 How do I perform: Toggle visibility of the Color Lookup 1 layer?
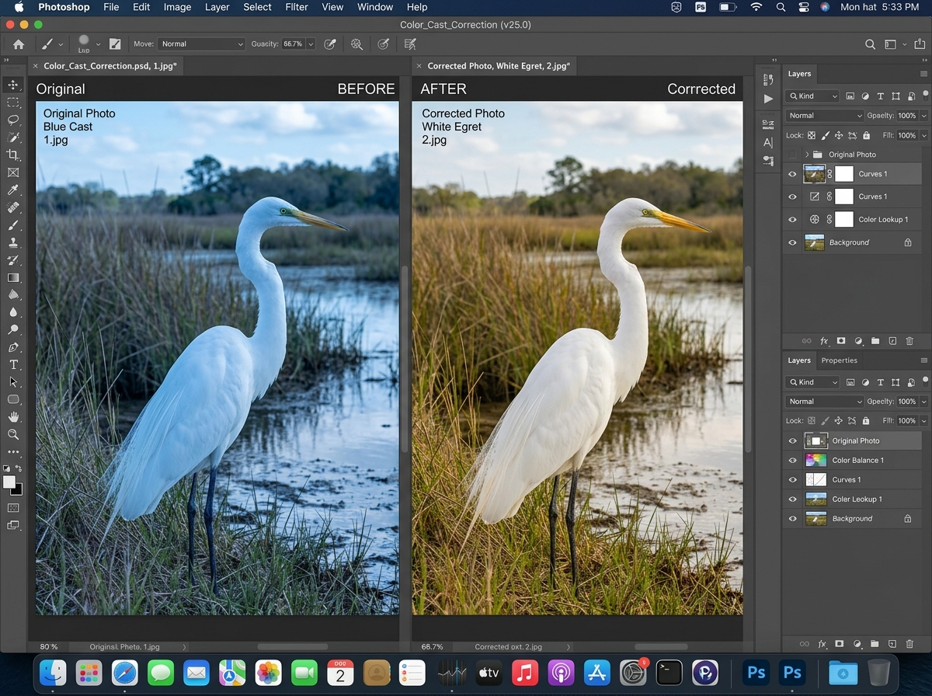click(x=792, y=219)
